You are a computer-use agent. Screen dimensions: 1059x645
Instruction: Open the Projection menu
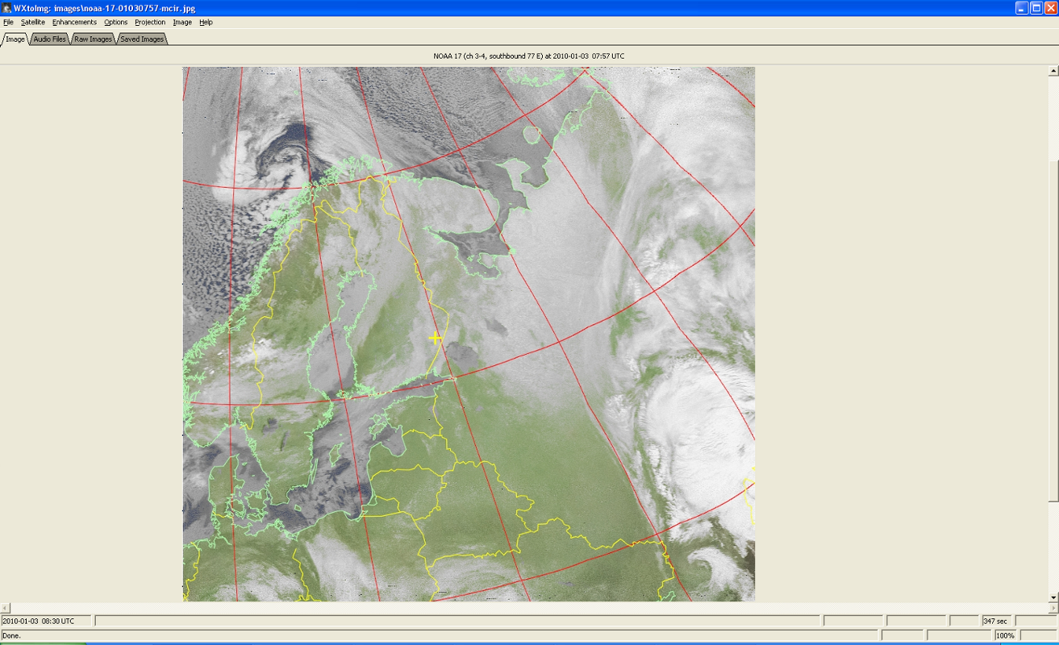tap(150, 23)
